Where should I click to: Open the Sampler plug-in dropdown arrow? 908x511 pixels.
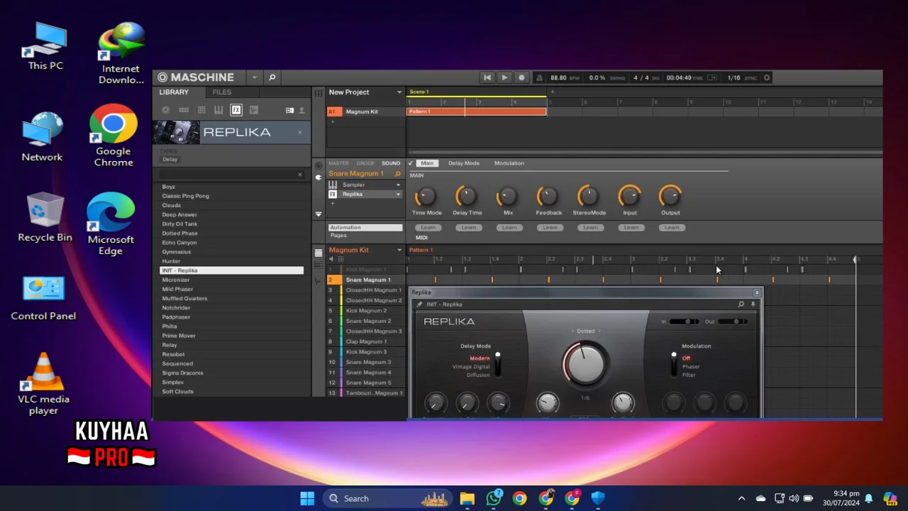pyautogui.click(x=398, y=185)
